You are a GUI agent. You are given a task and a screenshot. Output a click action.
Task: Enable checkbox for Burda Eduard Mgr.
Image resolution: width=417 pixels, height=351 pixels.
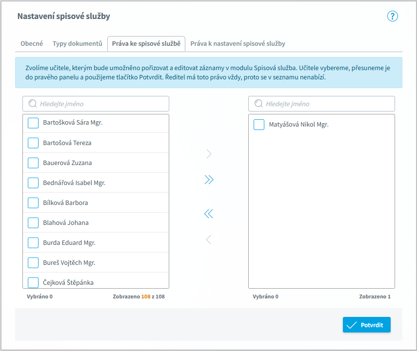coord(33,243)
